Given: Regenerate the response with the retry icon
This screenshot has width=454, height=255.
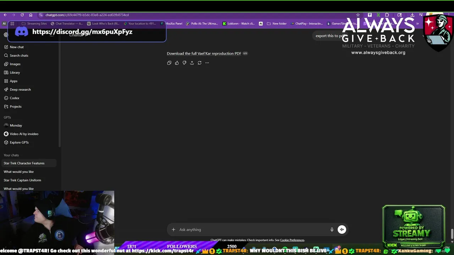Looking at the screenshot, I should coord(199,63).
